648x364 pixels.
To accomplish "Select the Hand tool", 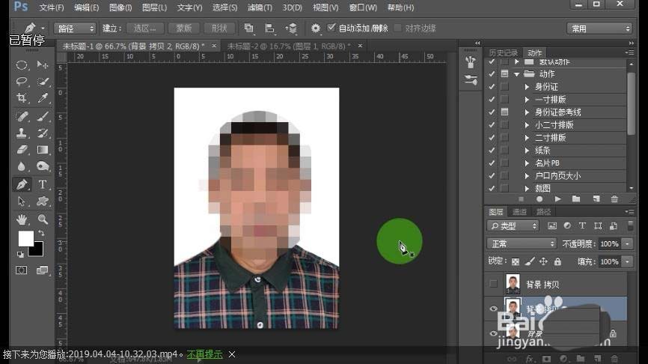I will (x=22, y=219).
